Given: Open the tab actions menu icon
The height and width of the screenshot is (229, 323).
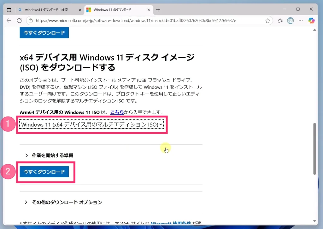Looking at the screenshot, I should tap(9, 10).
